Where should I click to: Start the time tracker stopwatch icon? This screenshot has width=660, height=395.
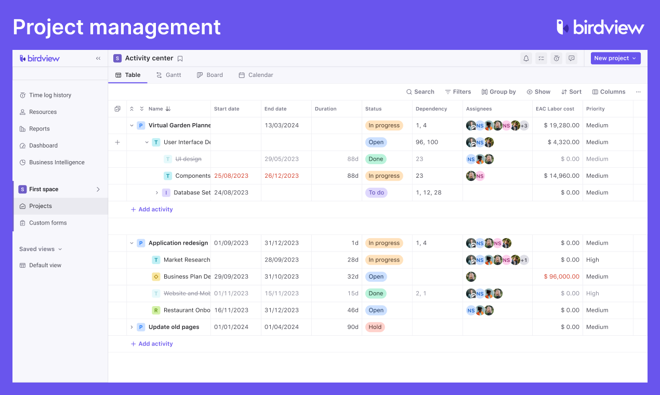click(x=556, y=58)
